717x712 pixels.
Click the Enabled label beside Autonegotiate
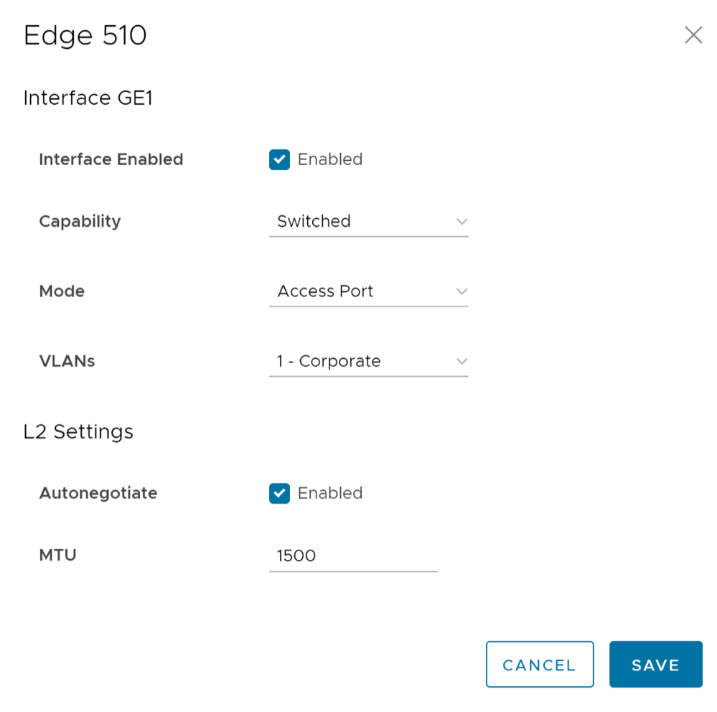coord(329,493)
